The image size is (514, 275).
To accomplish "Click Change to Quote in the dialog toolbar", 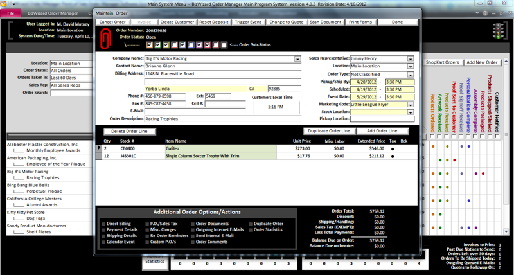I will click(286, 22).
